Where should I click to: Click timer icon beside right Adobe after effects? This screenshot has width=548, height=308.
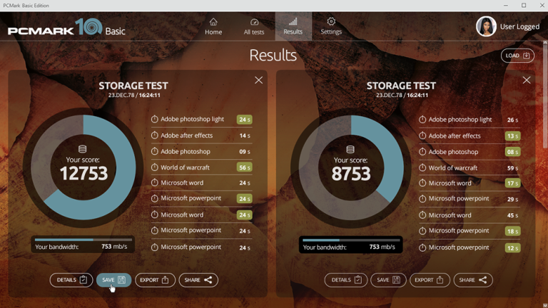coord(422,135)
